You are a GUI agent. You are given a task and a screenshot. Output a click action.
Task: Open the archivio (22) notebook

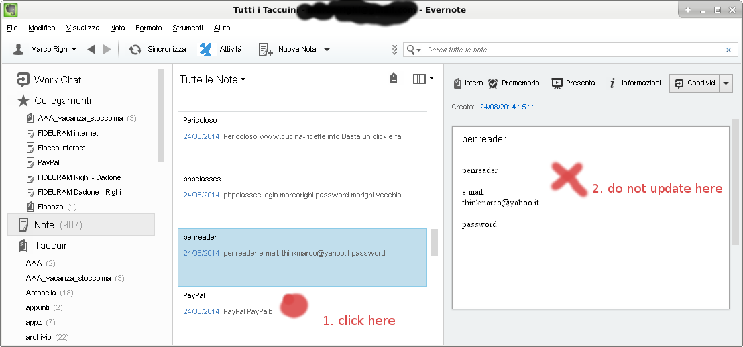pos(47,337)
